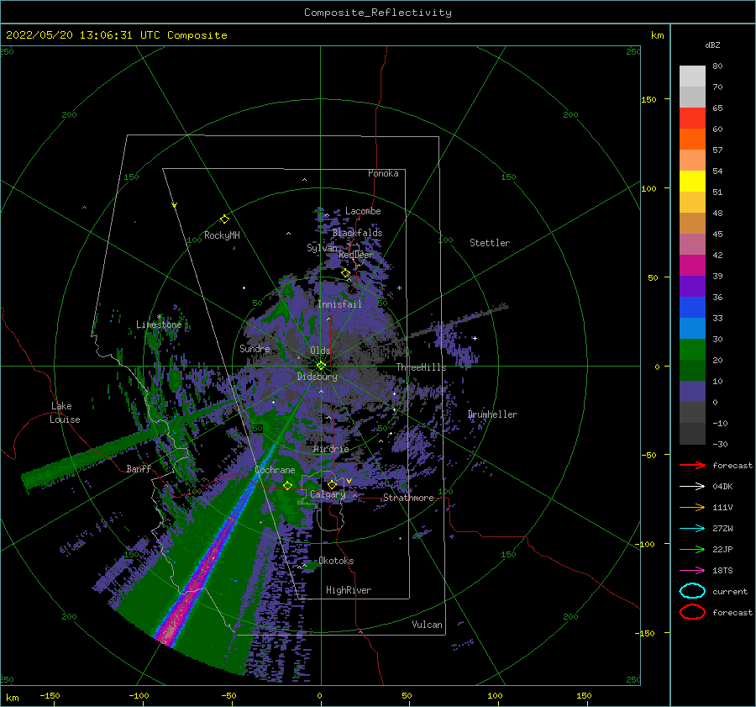Select the 54 dBZ yellow swatch
This screenshot has height=707, width=756.
click(x=692, y=182)
